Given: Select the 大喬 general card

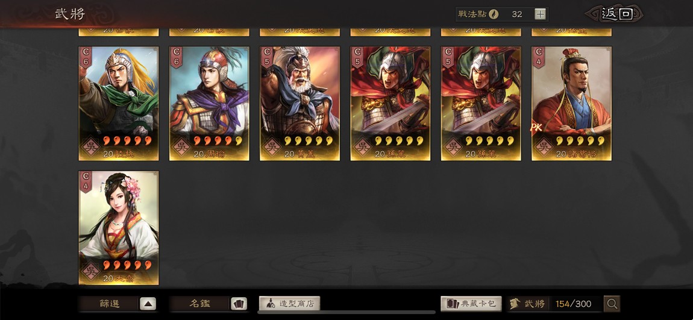Looking at the screenshot, I should pos(119,228).
